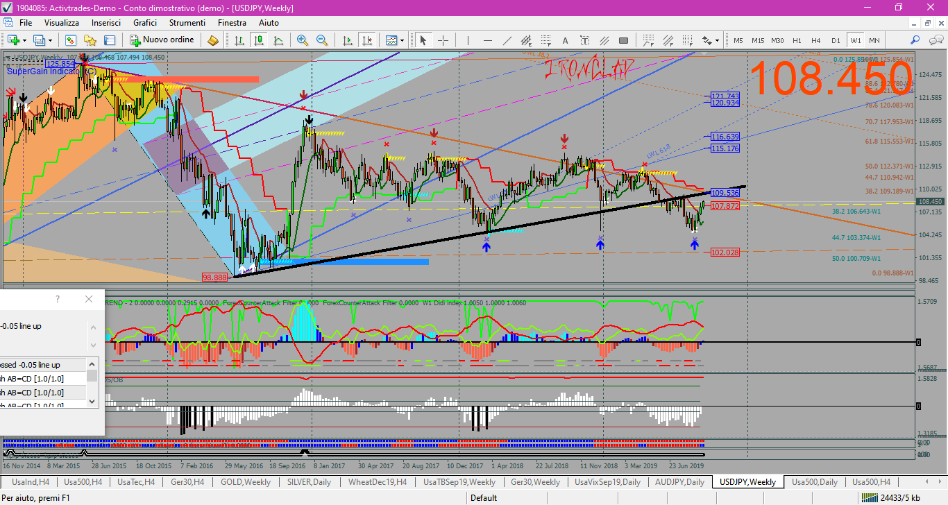Viewport: 948px width, 505px height.
Task: Open the search magnifier icon
Action: 915,40
